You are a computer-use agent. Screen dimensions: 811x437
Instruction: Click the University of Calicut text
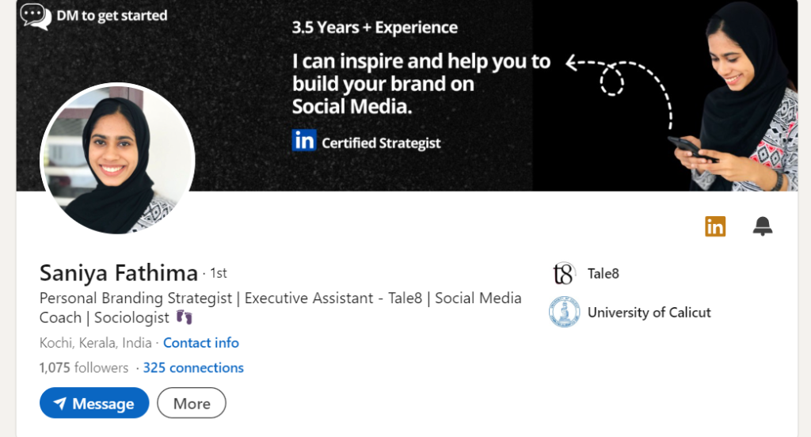pyautogui.click(x=649, y=313)
